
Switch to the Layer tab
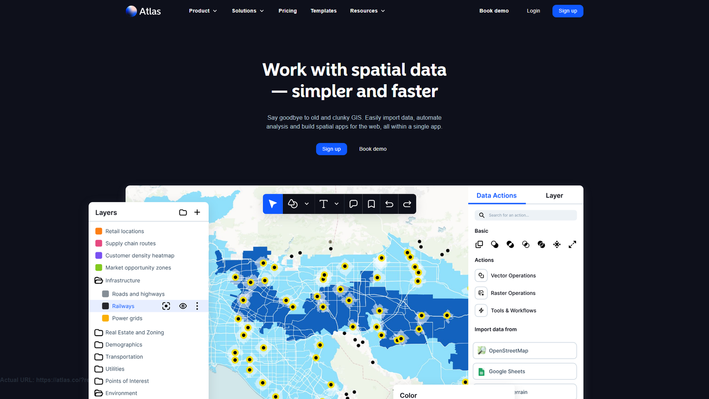tap(554, 196)
